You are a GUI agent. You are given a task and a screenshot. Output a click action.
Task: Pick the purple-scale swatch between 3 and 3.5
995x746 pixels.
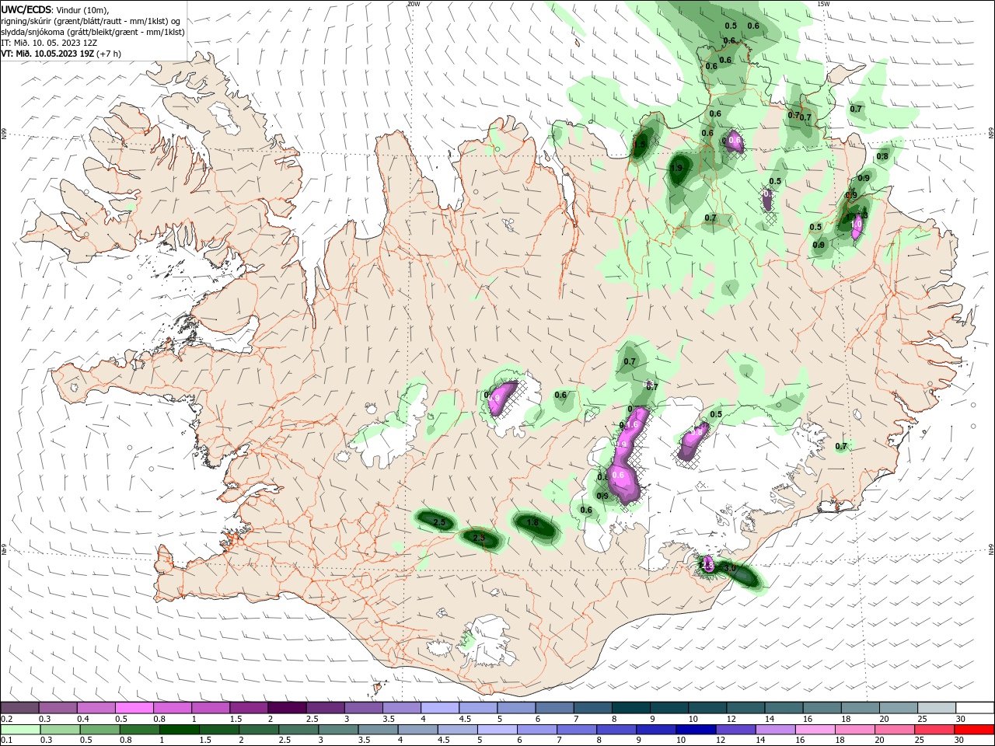point(363,708)
